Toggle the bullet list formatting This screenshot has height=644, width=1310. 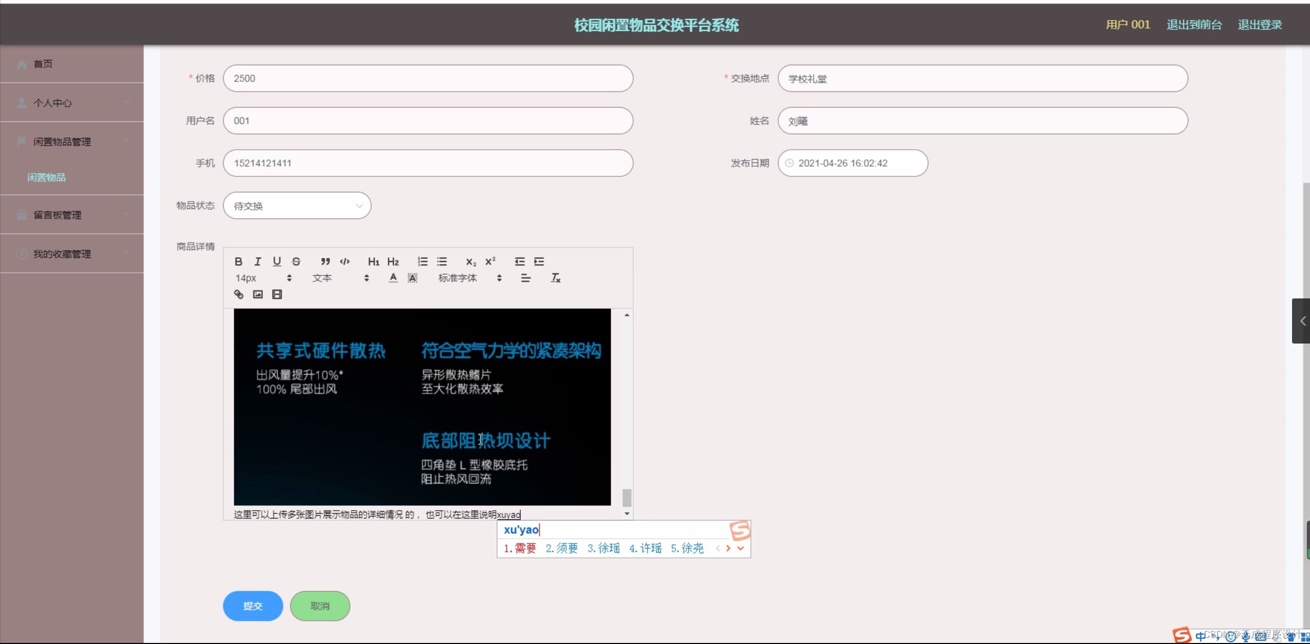click(x=442, y=261)
